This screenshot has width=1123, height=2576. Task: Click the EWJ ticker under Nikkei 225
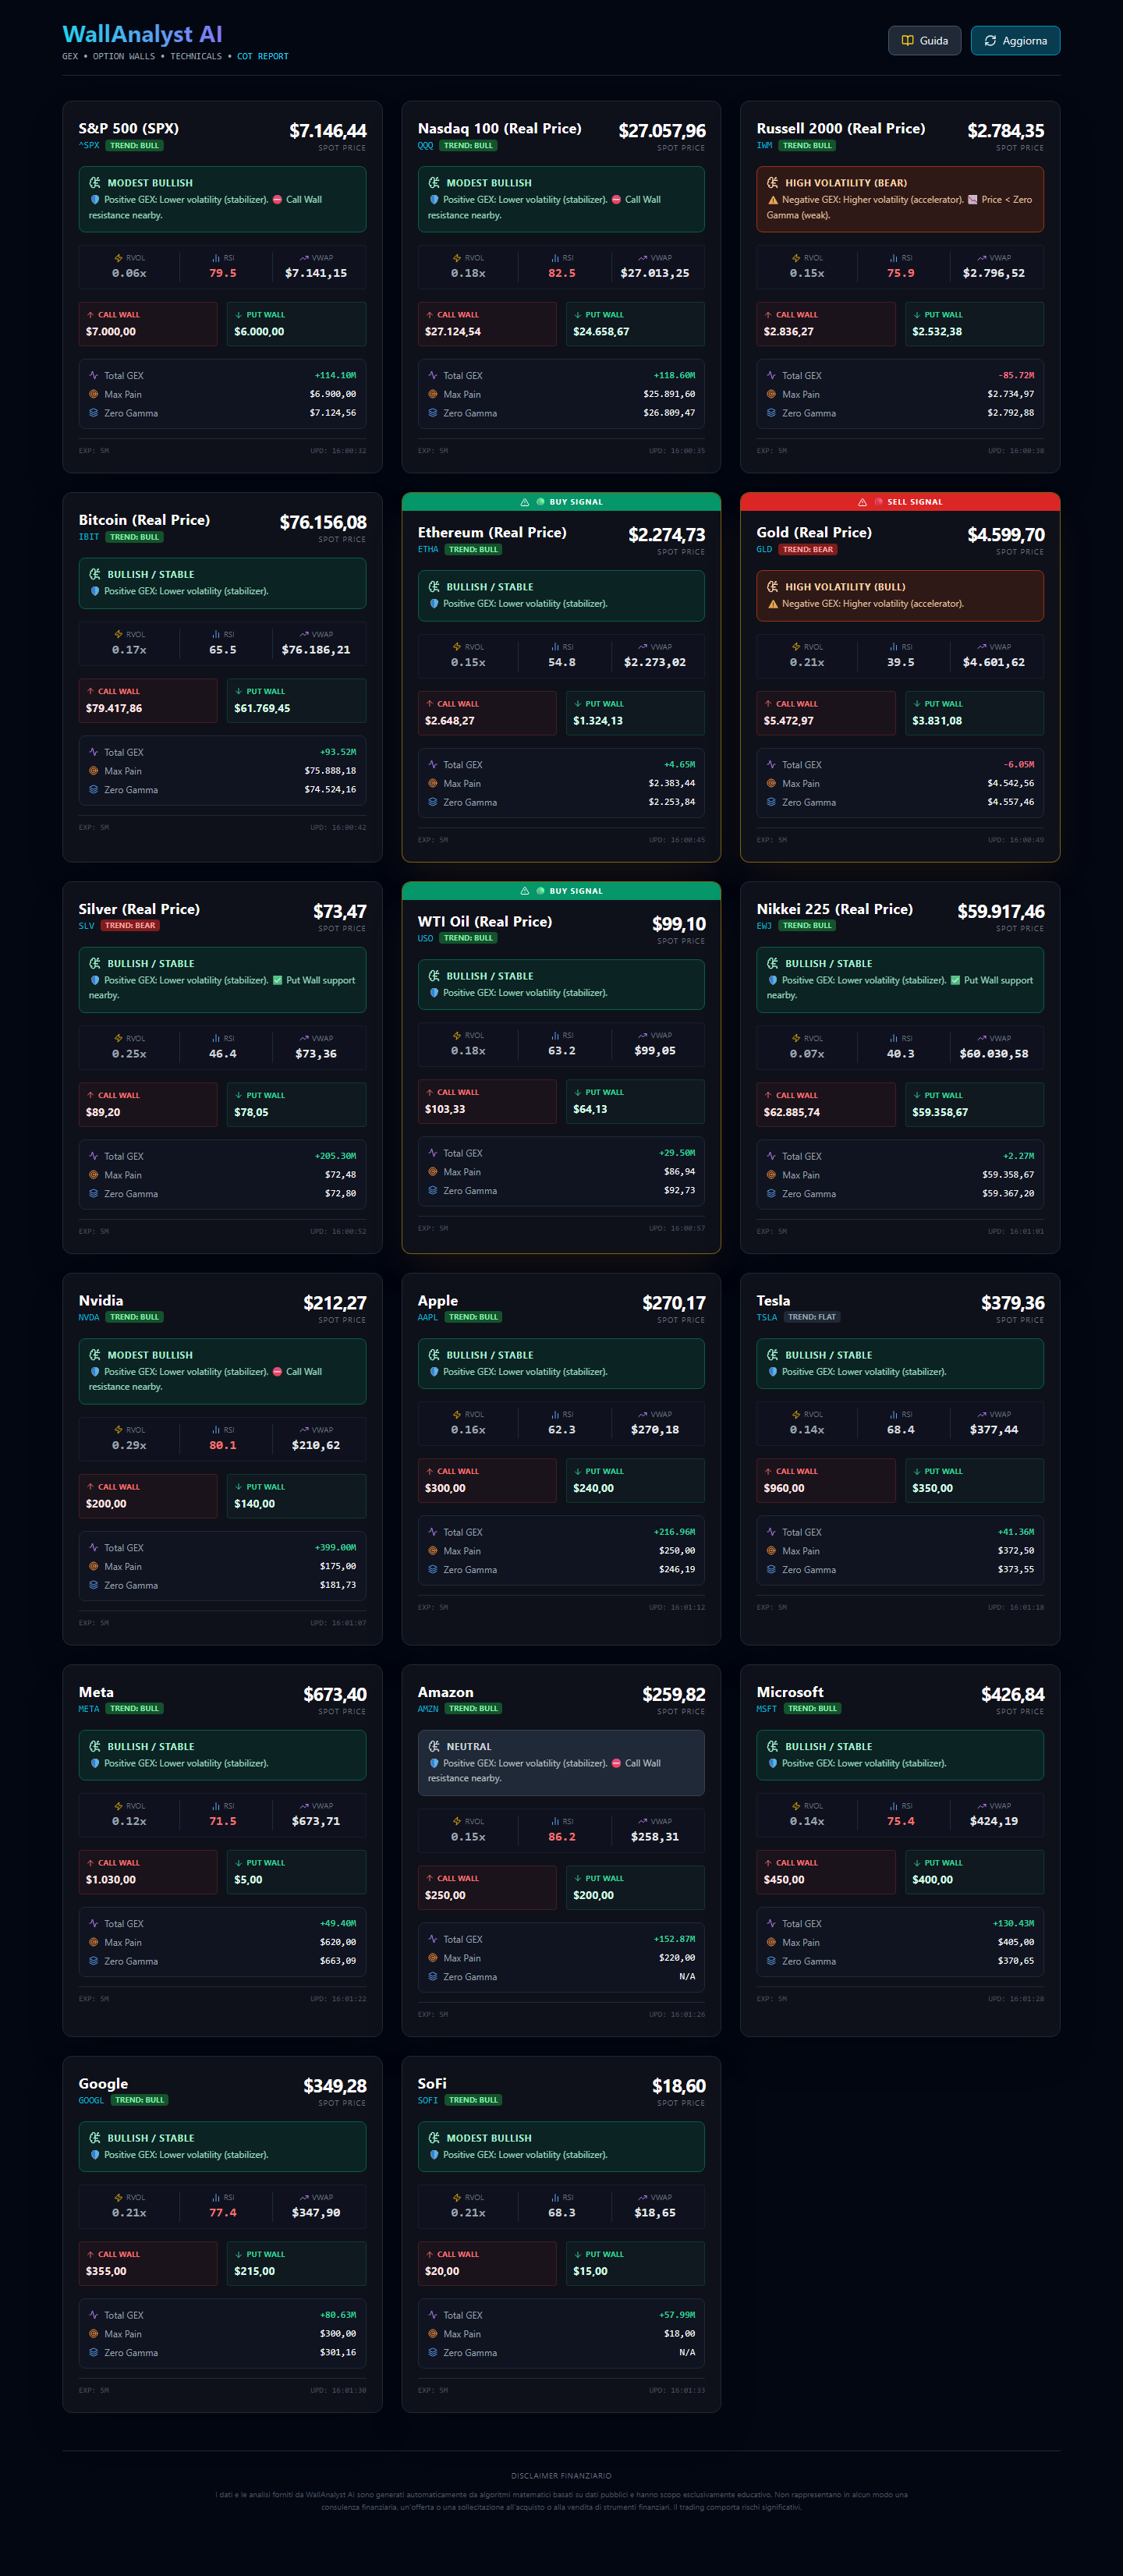765,926
